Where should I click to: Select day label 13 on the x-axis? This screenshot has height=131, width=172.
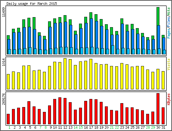tap(70, 127)
